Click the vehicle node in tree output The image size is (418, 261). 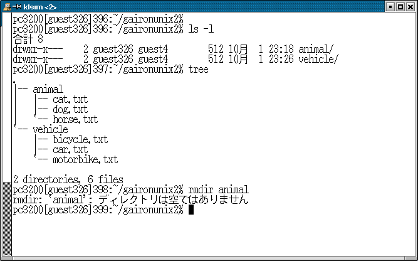50,129
